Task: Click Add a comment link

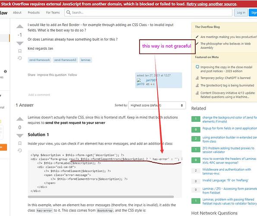Action: click(39, 95)
